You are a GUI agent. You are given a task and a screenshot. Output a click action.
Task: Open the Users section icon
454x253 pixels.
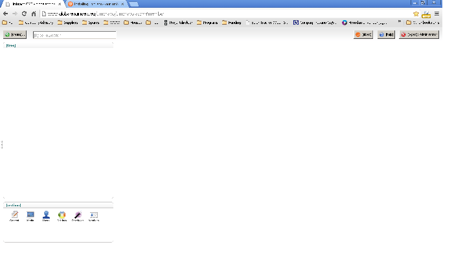(x=46, y=216)
